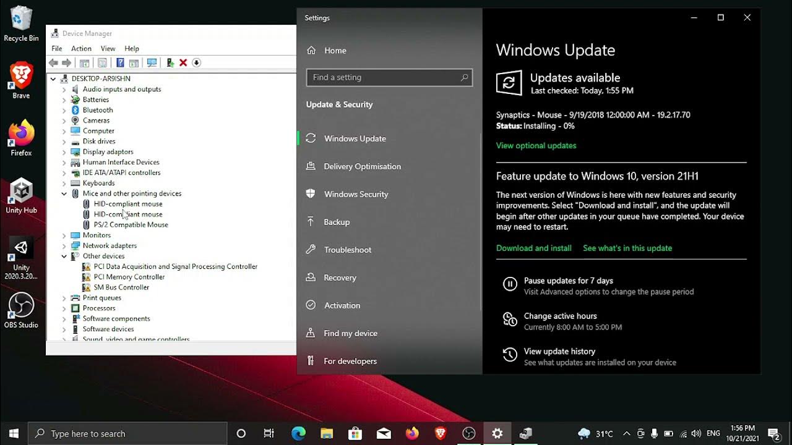Expand the Keyboards category
Image resolution: width=792 pixels, height=445 pixels.
(x=64, y=183)
